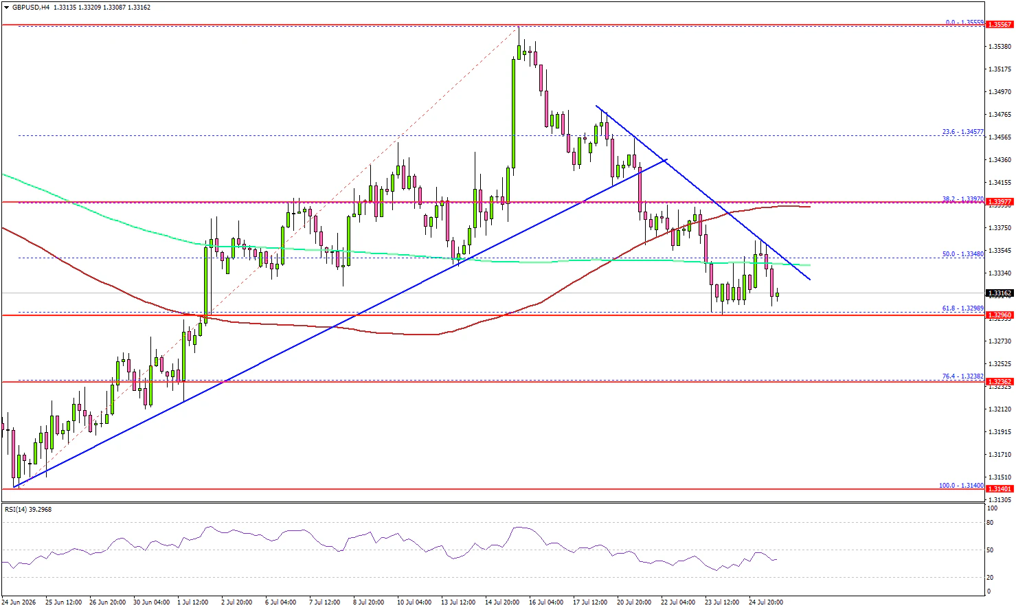This screenshot has height=610, width=1016.
Task: Click the Fibonacci 76.4 - 1.32382 label
Action: (x=962, y=376)
